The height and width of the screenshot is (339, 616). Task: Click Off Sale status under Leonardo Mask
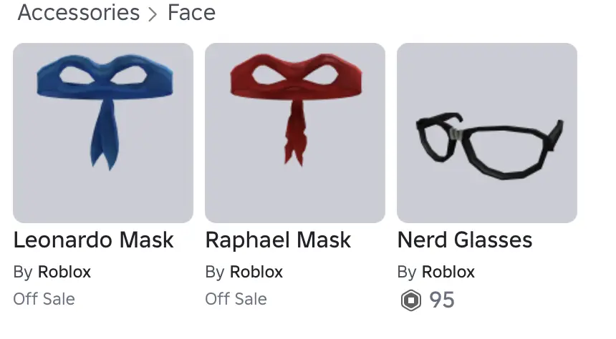44,299
